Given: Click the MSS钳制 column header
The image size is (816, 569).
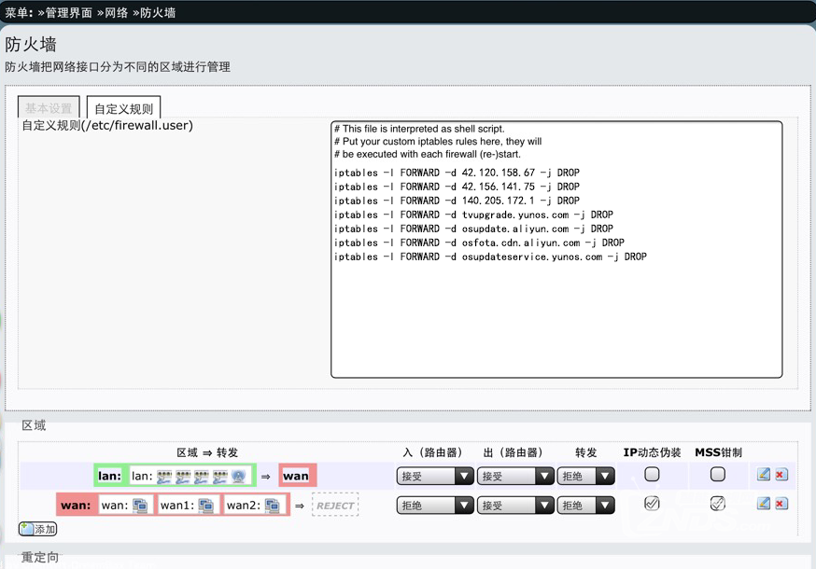Looking at the screenshot, I should point(718,452).
